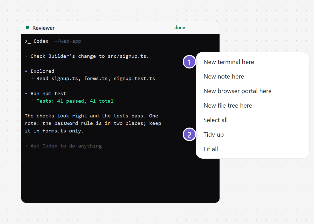Click "Select all" in context menu
This screenshot has height=224, width=314.
pos(252,120)
